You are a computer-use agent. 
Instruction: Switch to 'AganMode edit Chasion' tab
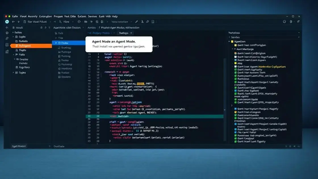pyautogui.click(x=67, y=28)
